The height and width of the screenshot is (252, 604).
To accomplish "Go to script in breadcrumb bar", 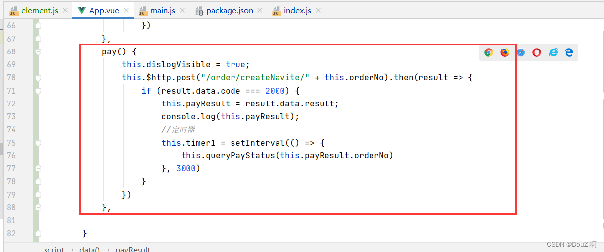I will point(54,249).
